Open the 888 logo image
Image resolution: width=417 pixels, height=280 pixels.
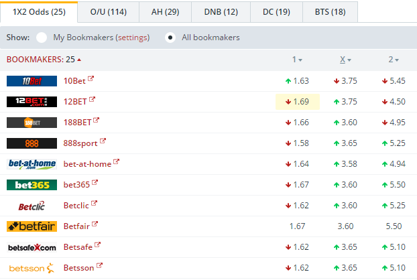click(x=32, y=143)
